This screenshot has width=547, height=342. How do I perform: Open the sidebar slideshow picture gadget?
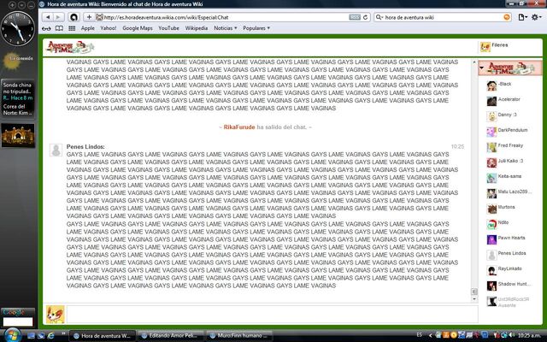click(18, 135)
